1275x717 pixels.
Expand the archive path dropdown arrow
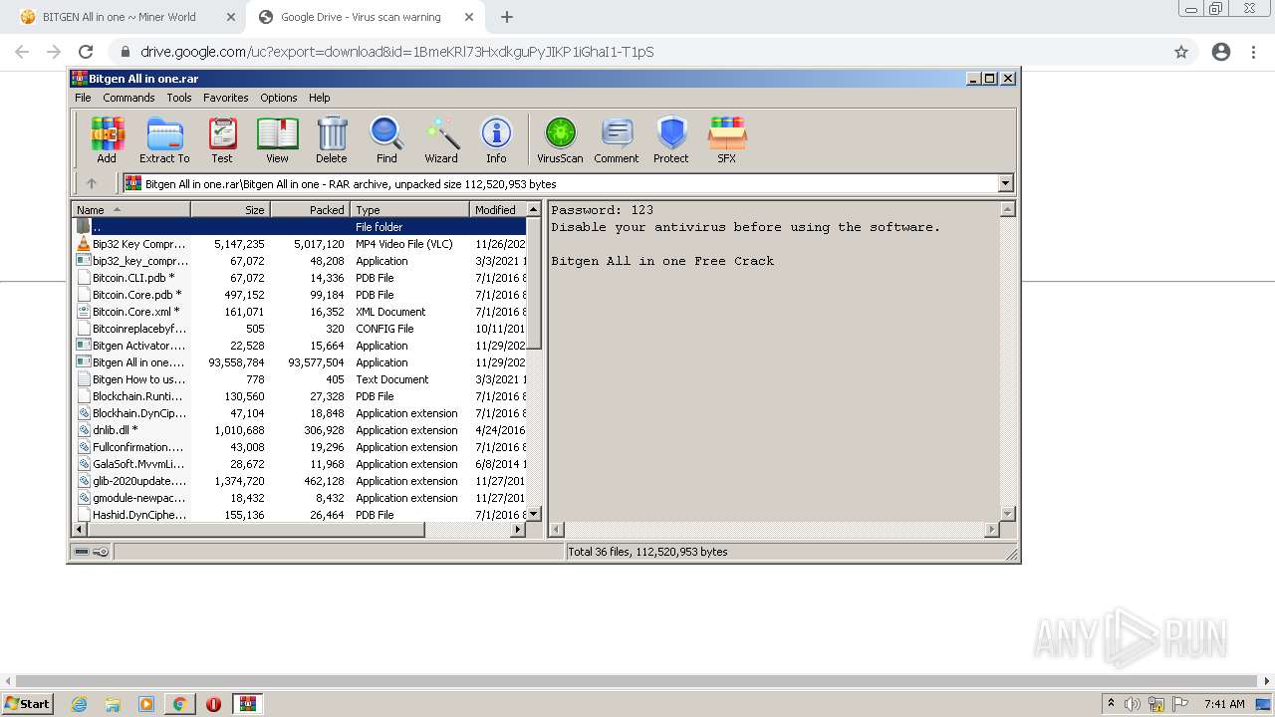coord(1005,183)
